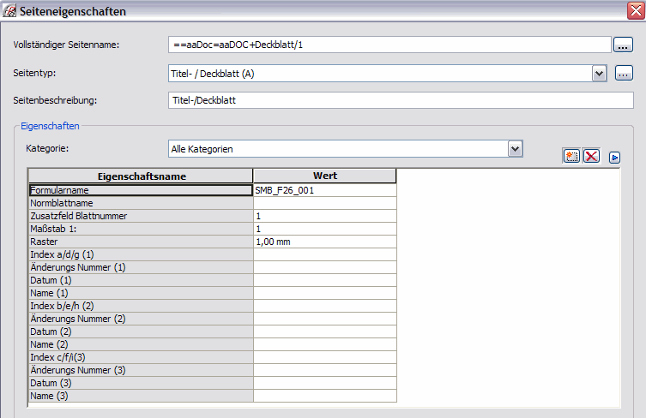This screenshot has height=418, width=646.
Task: Click value cell of Datum (3)
Action: 324,383
